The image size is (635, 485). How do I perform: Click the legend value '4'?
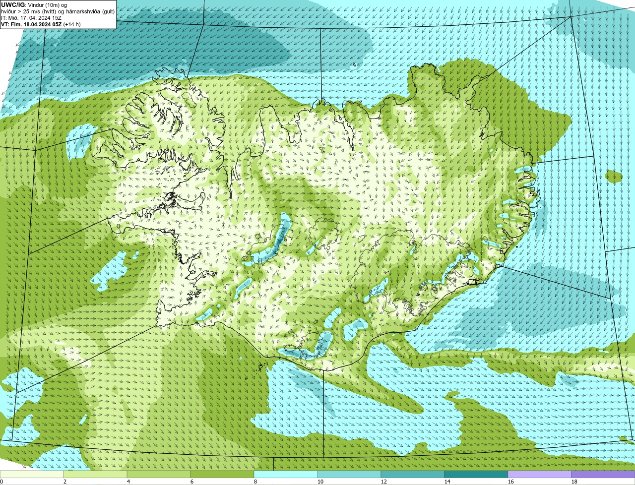coord(128,482)
